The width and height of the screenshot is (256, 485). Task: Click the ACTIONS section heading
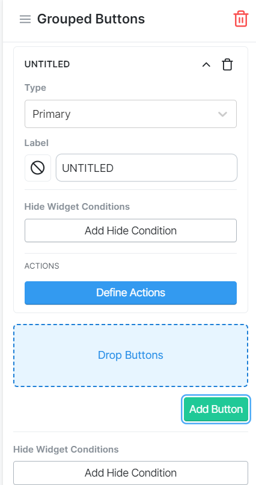point(41,266)
